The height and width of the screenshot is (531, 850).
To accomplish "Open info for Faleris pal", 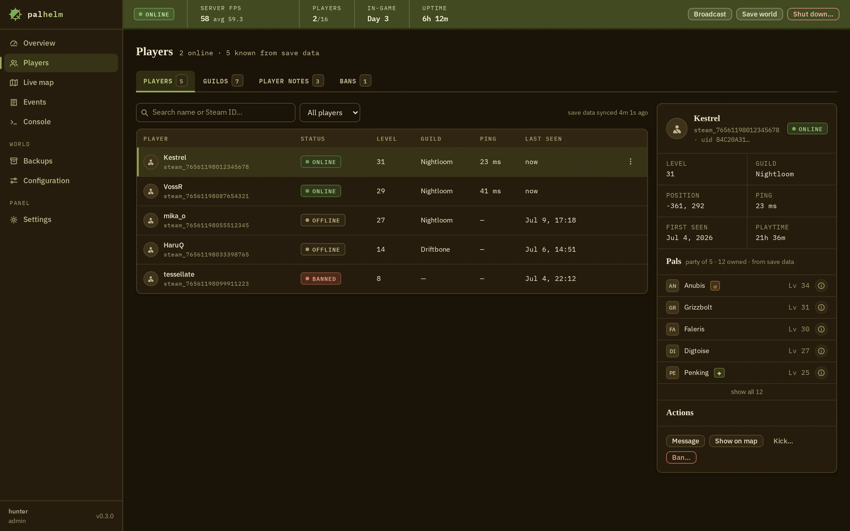I will (x=821, y=329).
